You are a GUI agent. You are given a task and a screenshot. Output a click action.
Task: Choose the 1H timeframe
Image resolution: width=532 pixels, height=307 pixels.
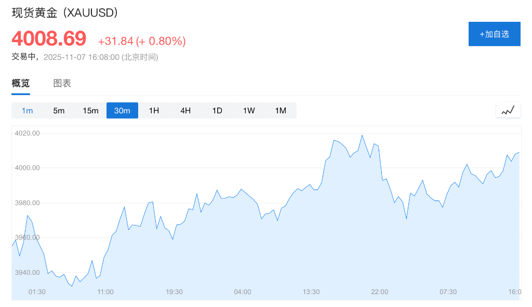pos(154,111)
